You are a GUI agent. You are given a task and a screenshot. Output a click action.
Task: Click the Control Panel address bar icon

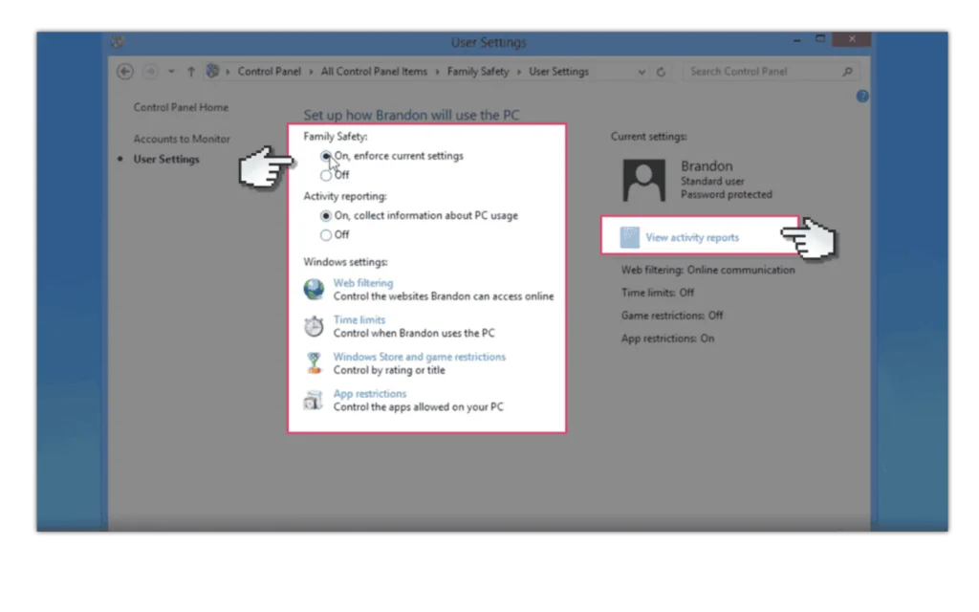click(212, 71)
